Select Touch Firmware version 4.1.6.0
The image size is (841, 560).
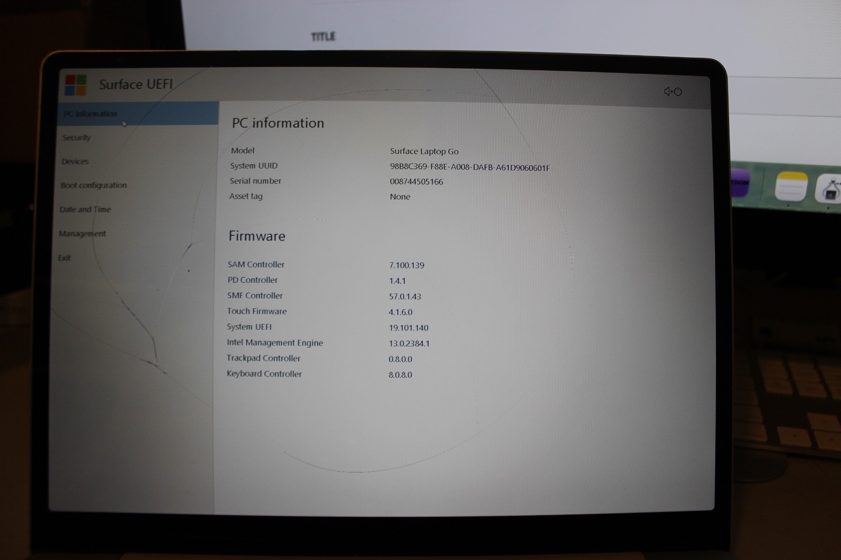(x=401, y=312)
